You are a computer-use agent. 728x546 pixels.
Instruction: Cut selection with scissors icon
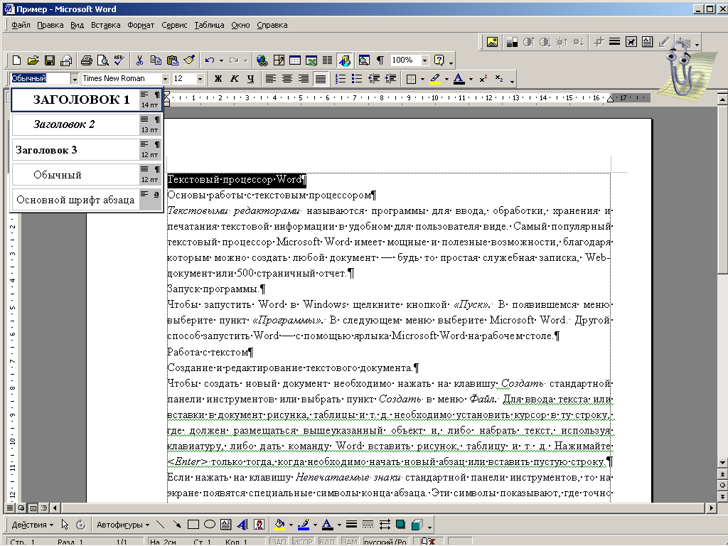pos(139,60)
